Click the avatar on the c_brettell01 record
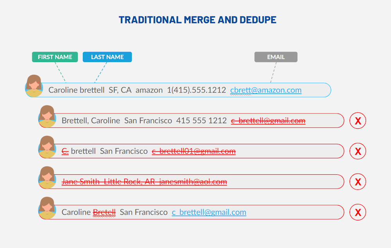391x248 pixels. click(47, 147)
